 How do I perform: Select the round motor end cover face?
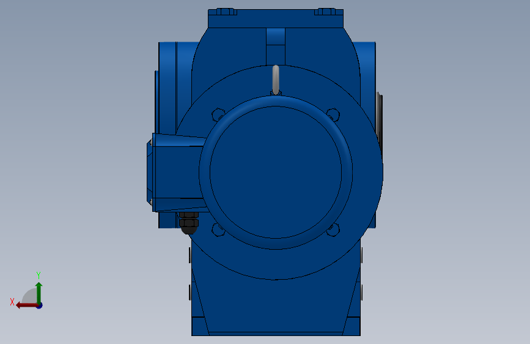pyautogui.click(x=276, y=172)
